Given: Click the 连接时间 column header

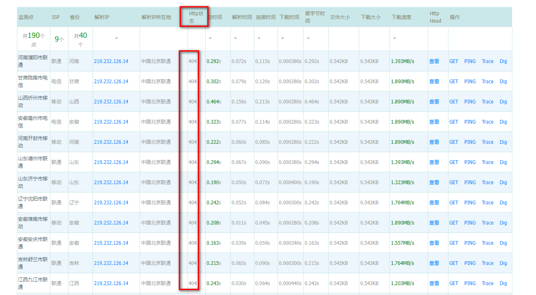Looking at the screenshot, I should pyautogui.click(x=266, y=17).
